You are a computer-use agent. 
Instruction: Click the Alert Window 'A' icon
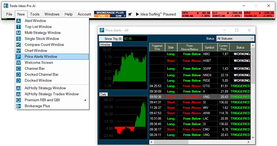click(18, 21)
